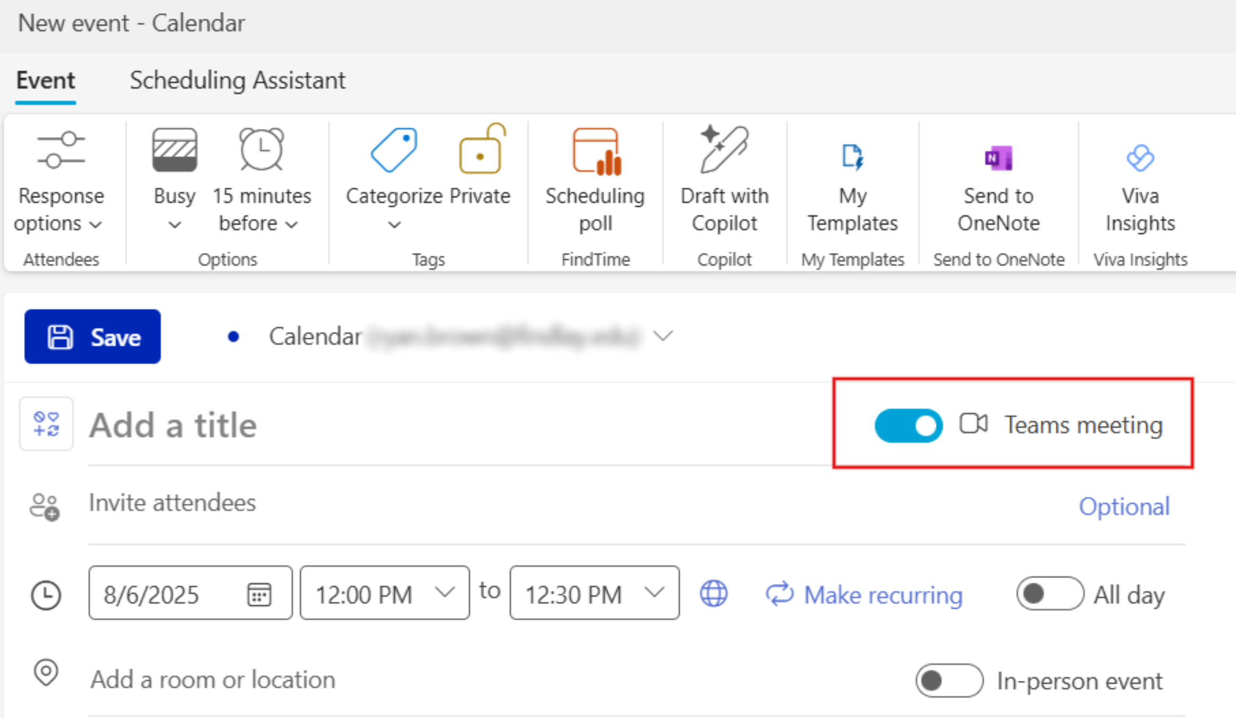Expand the 12:00 PM start time dropdown
The width and height of the screenshot is (1236, 718).
(444, 592)
